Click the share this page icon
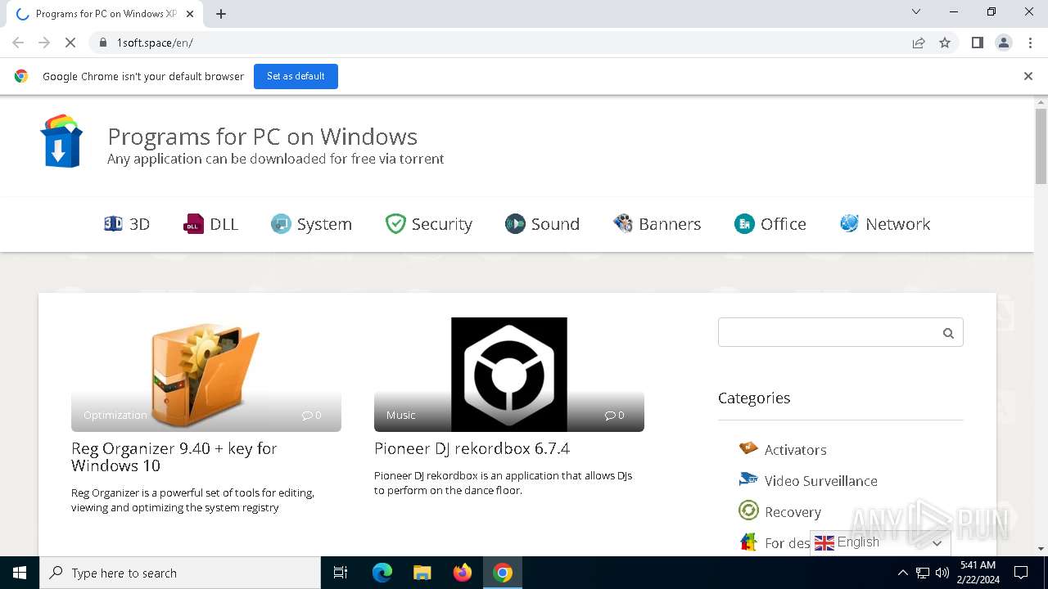The height and width of the screenshot is (589, 1048). click(919, 43)
